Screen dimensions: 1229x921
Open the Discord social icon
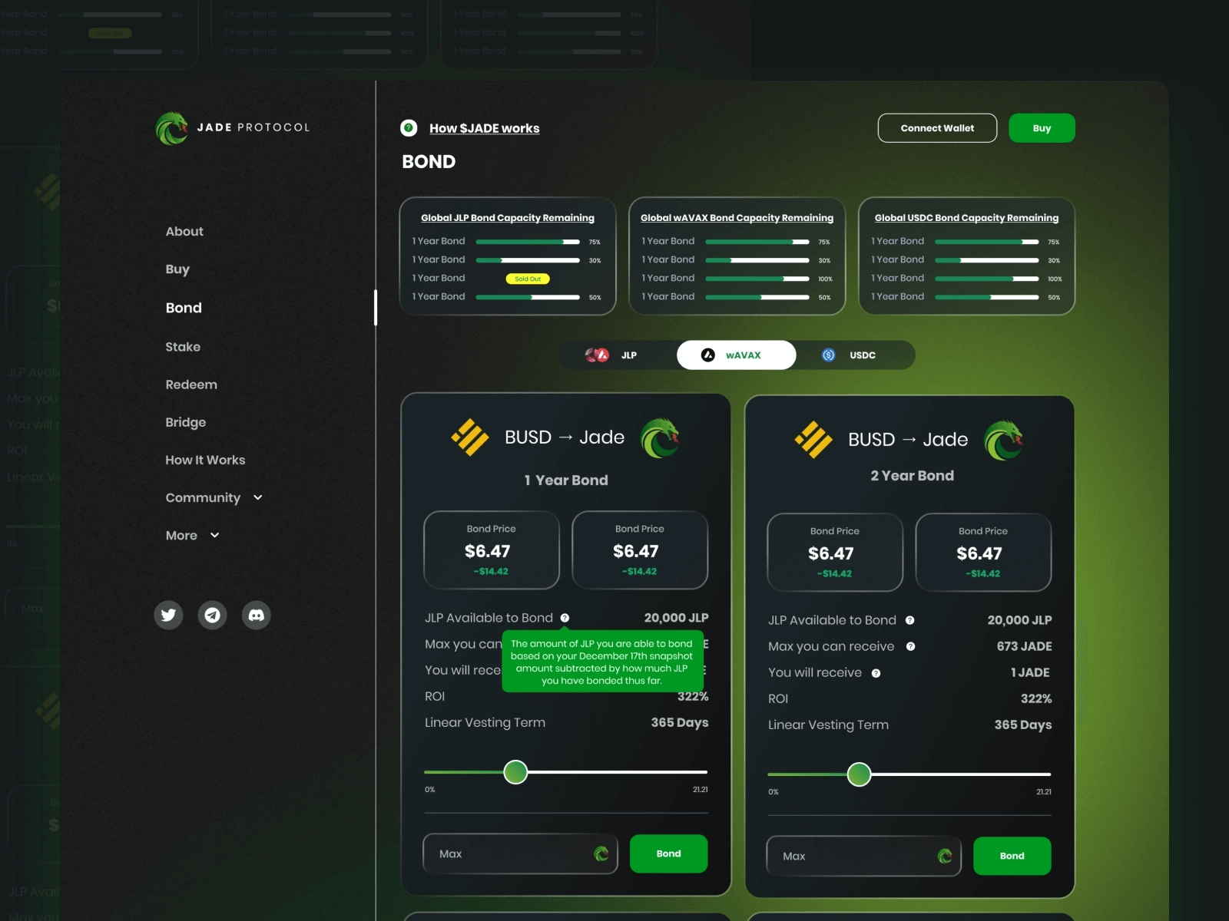point(257,615)
